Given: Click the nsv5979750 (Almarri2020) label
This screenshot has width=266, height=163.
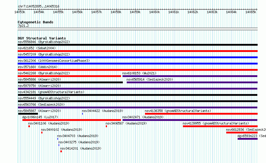Looking at the screenshot, I should tap(39, 86).
